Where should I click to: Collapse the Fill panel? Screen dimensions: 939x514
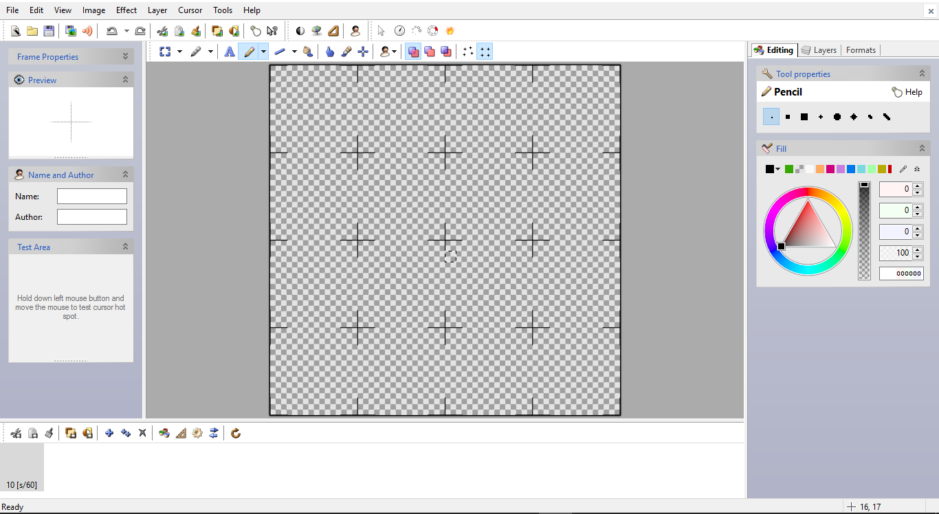click(922, 148)
